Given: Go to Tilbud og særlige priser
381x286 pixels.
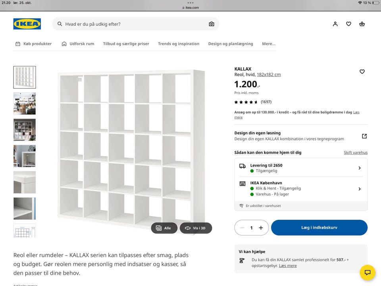Looking at the screenshot, I should click(126, 44).
